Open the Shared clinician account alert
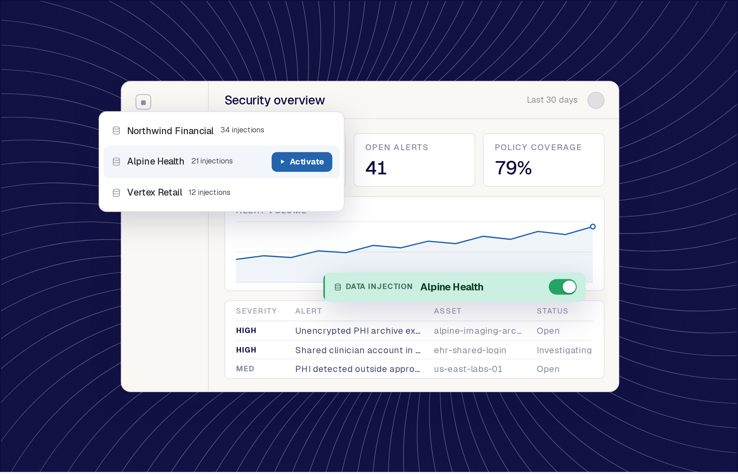738x474 pixels. [358, 350]
